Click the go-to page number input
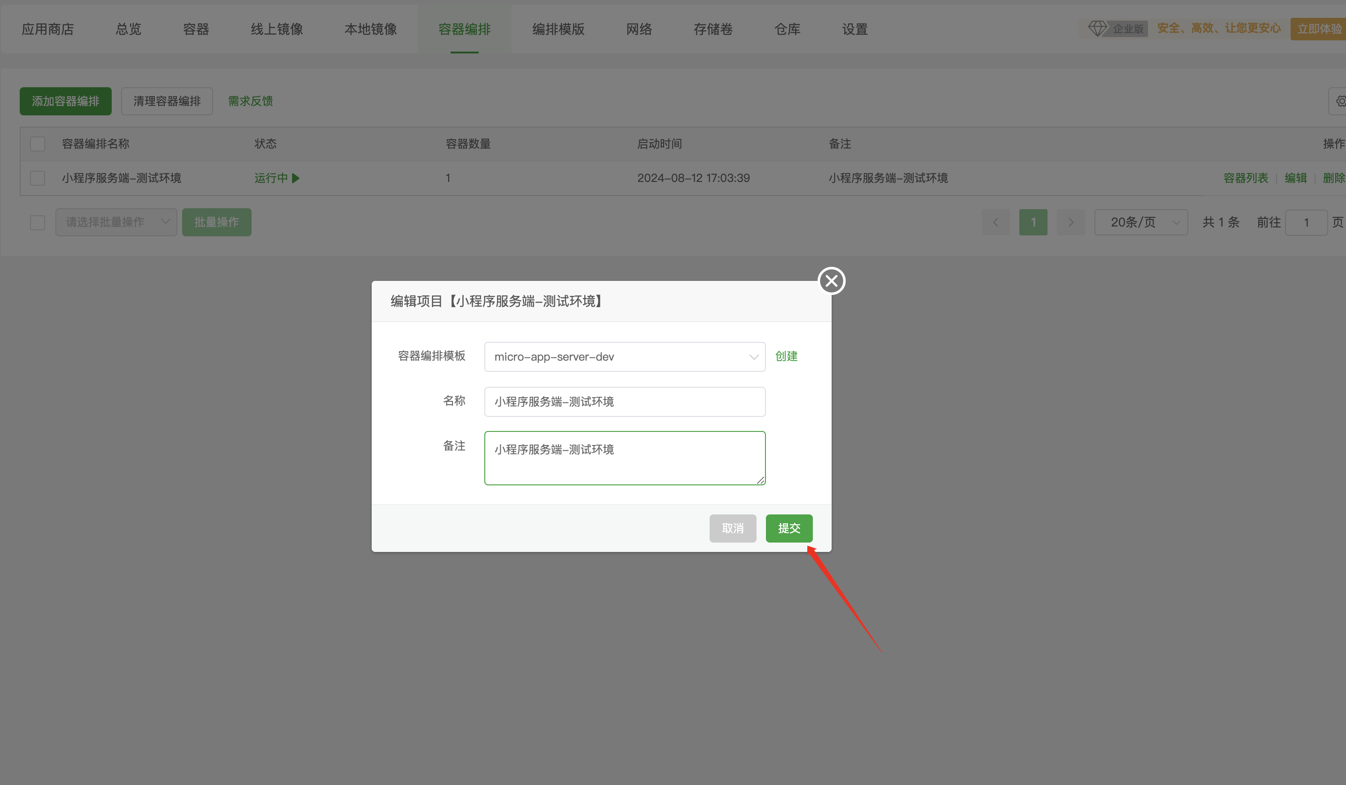The image size is (1346, 785). pos(1306,222)
